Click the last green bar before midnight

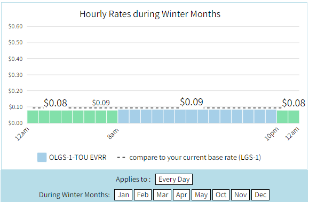294,117
